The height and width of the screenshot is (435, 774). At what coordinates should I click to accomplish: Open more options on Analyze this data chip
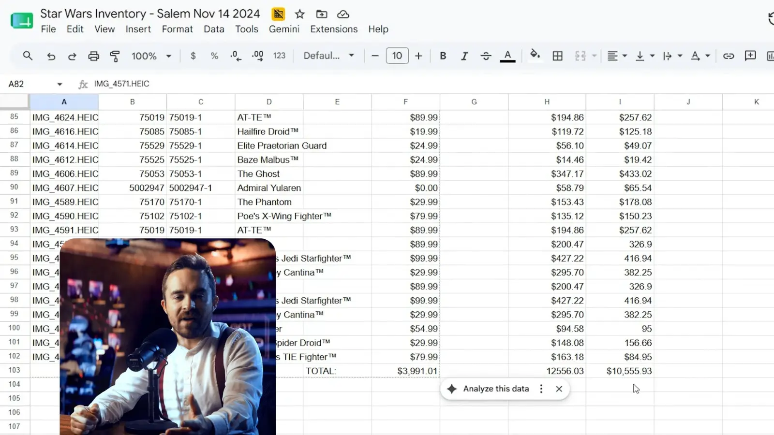tap(541, 389)
